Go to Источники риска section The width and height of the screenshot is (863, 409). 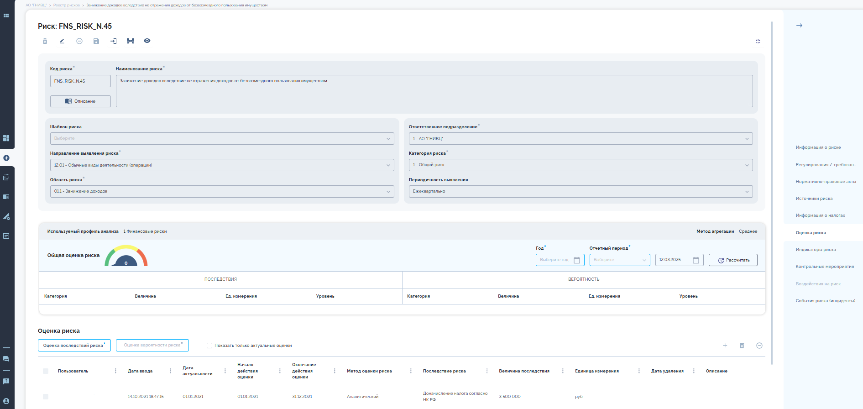click(x=814, y=199)
